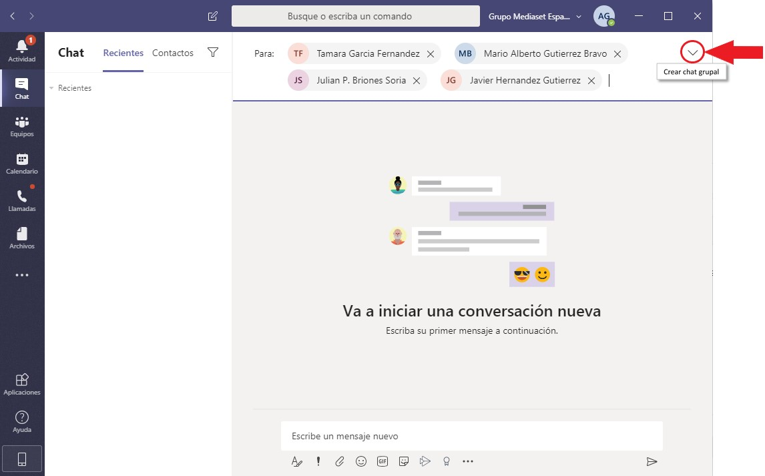Viewport: 765px width, 476px height.
Task: Attach a file with paperclip icon
Action: [x=340, y=461]
